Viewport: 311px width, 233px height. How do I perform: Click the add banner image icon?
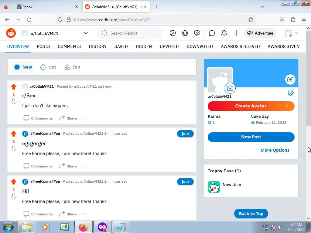[290, 79]
